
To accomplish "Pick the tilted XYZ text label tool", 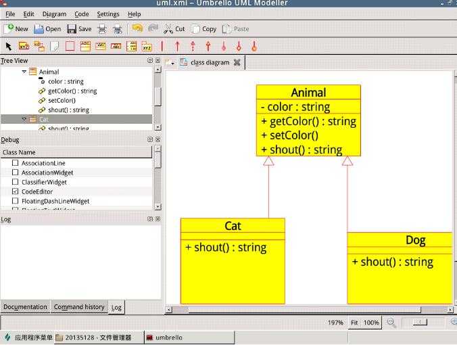I will pyautogui.click(x=24, y=46).
